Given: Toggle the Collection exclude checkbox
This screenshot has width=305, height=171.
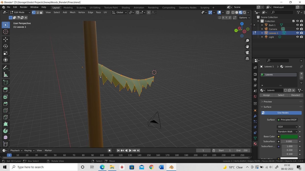Looking at the screenshot, I should click(x=294, y=21).
